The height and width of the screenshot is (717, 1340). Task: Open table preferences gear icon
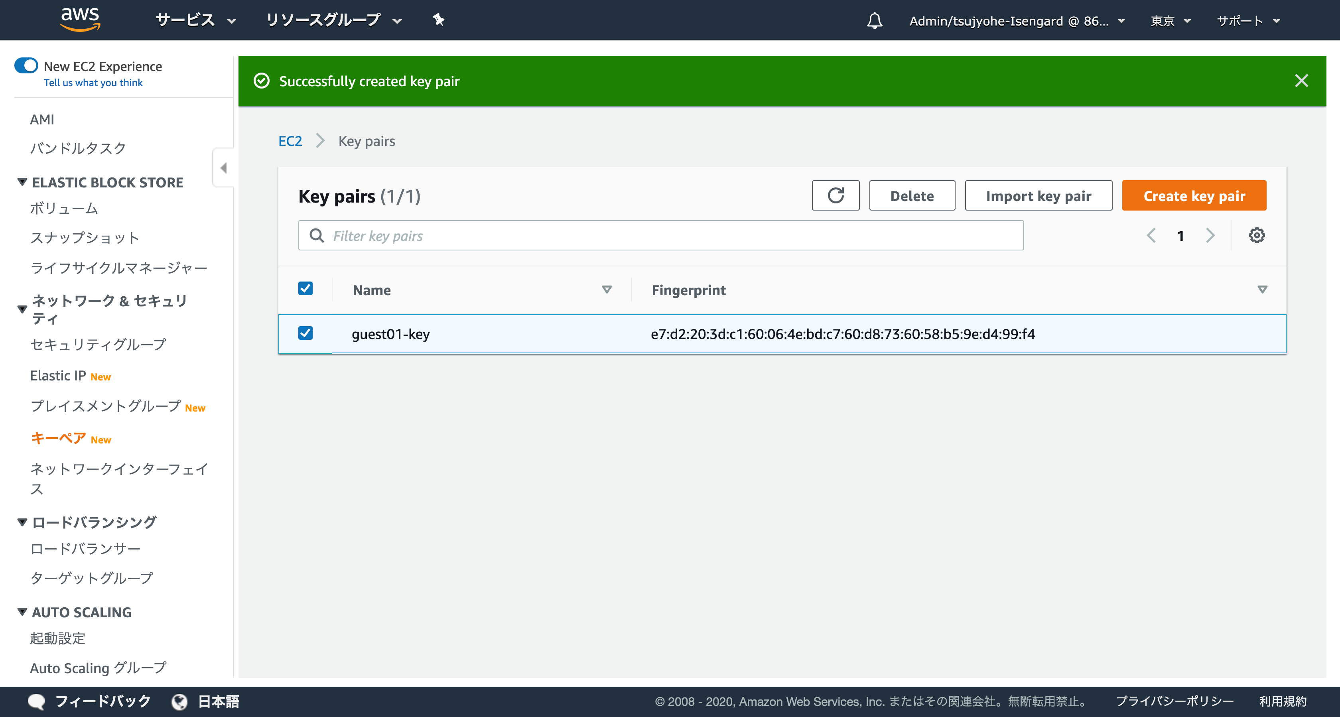(1256, 236)
